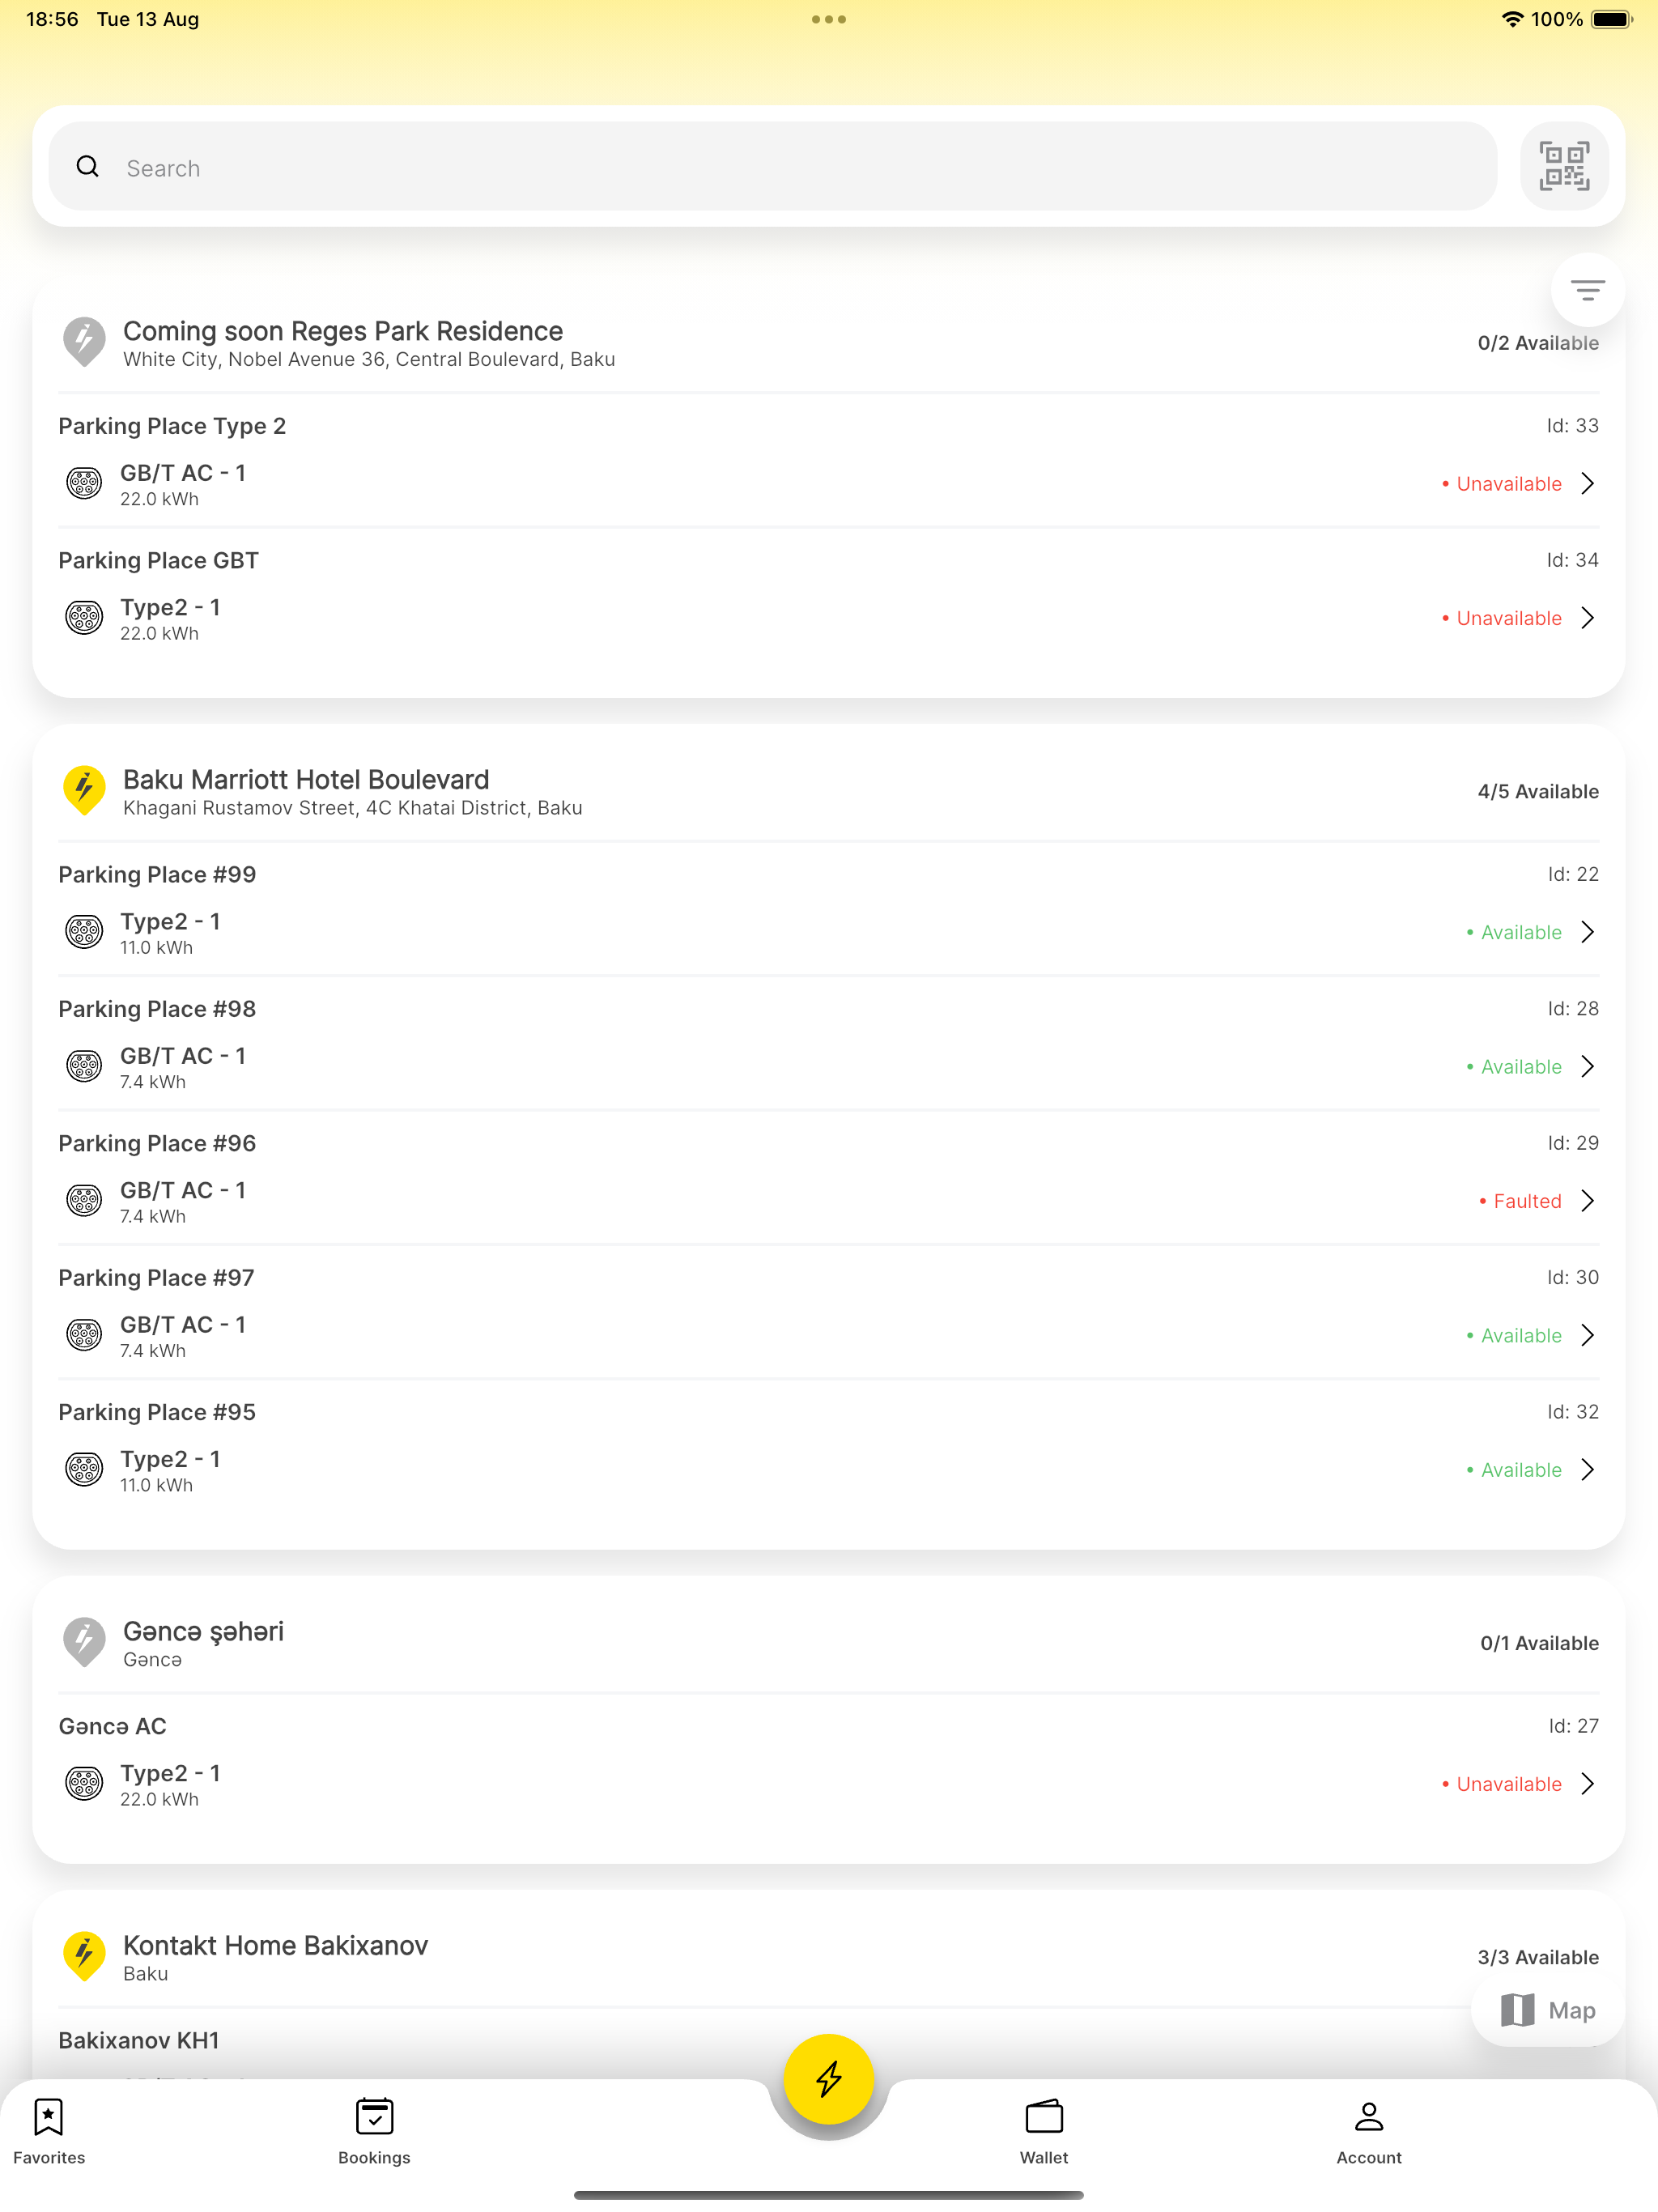Expand Parking Place #98 charger details chevron
Viewport: 1658px width, 2212px height.
(1587, 1066)
